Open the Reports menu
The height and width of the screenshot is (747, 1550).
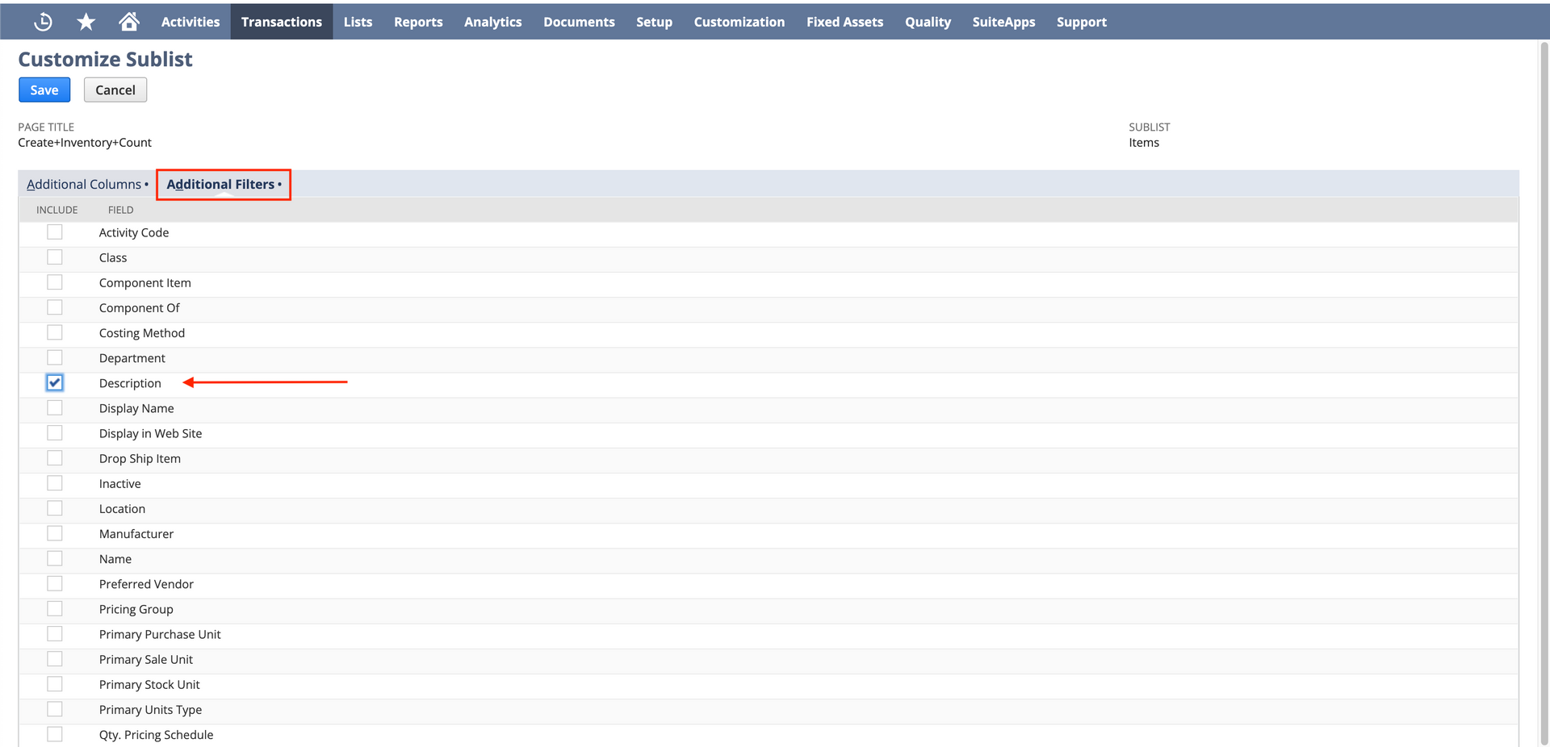click(417, 22)
